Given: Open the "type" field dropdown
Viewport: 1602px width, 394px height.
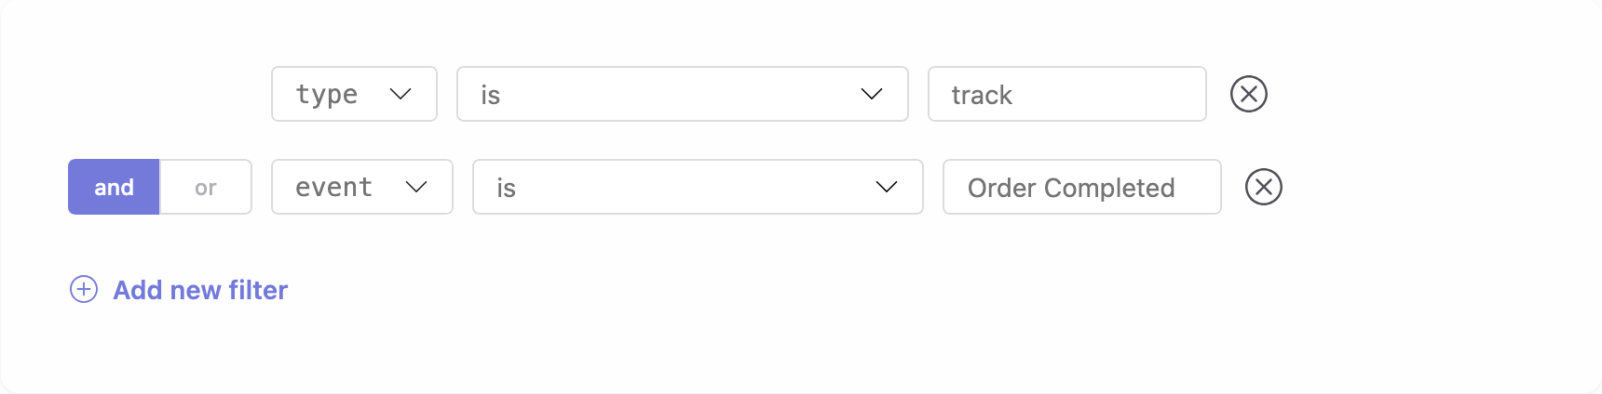Looking at the screenshot, I should (x=354, y=94).
